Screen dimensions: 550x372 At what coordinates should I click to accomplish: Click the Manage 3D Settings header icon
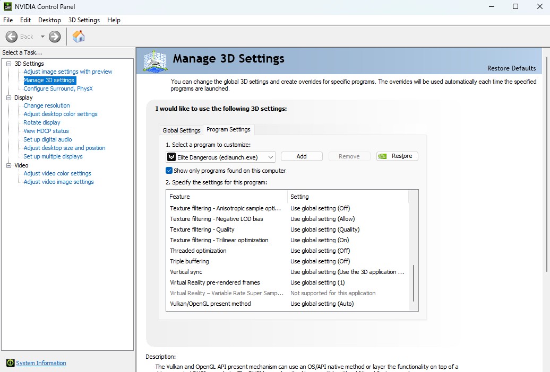coord(155,61)
